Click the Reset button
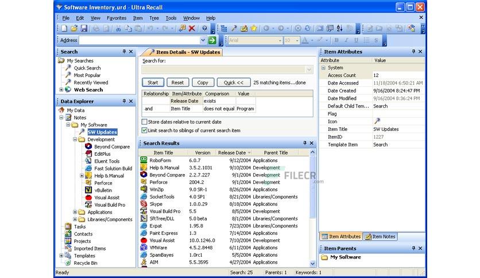The height and width of the screenshot is (278, 480). (x=177, y=82)
